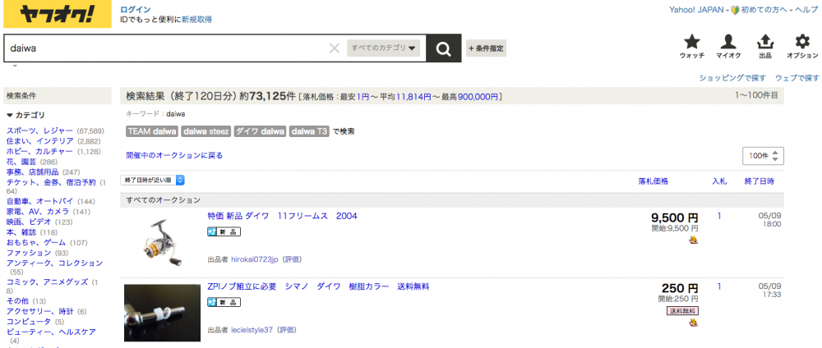Select ファッション category

point(29,253)
